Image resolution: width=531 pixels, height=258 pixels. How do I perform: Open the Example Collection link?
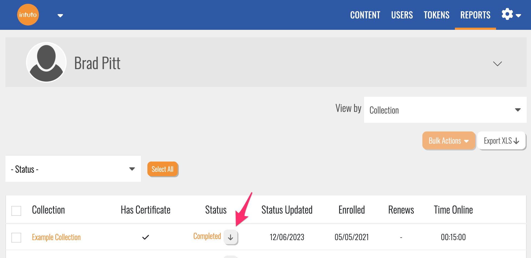pyautogui.click(x=56, y=237)
